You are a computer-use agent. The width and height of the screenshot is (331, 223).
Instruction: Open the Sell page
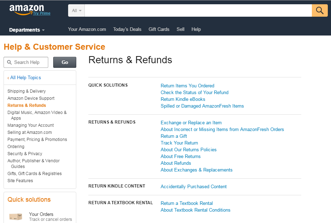(x=181, y=29)
